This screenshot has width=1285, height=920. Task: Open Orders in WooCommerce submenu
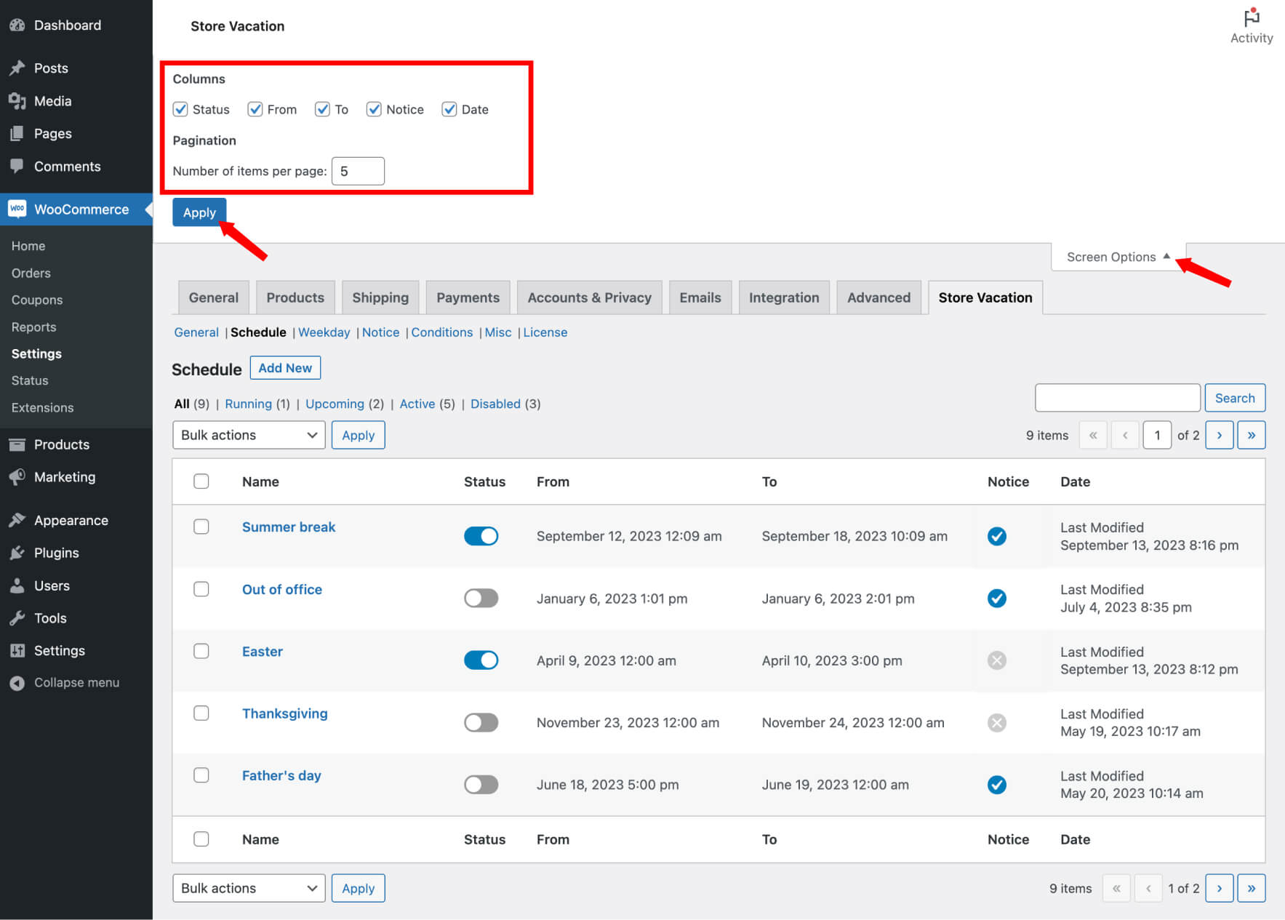[x=31, y=273]
